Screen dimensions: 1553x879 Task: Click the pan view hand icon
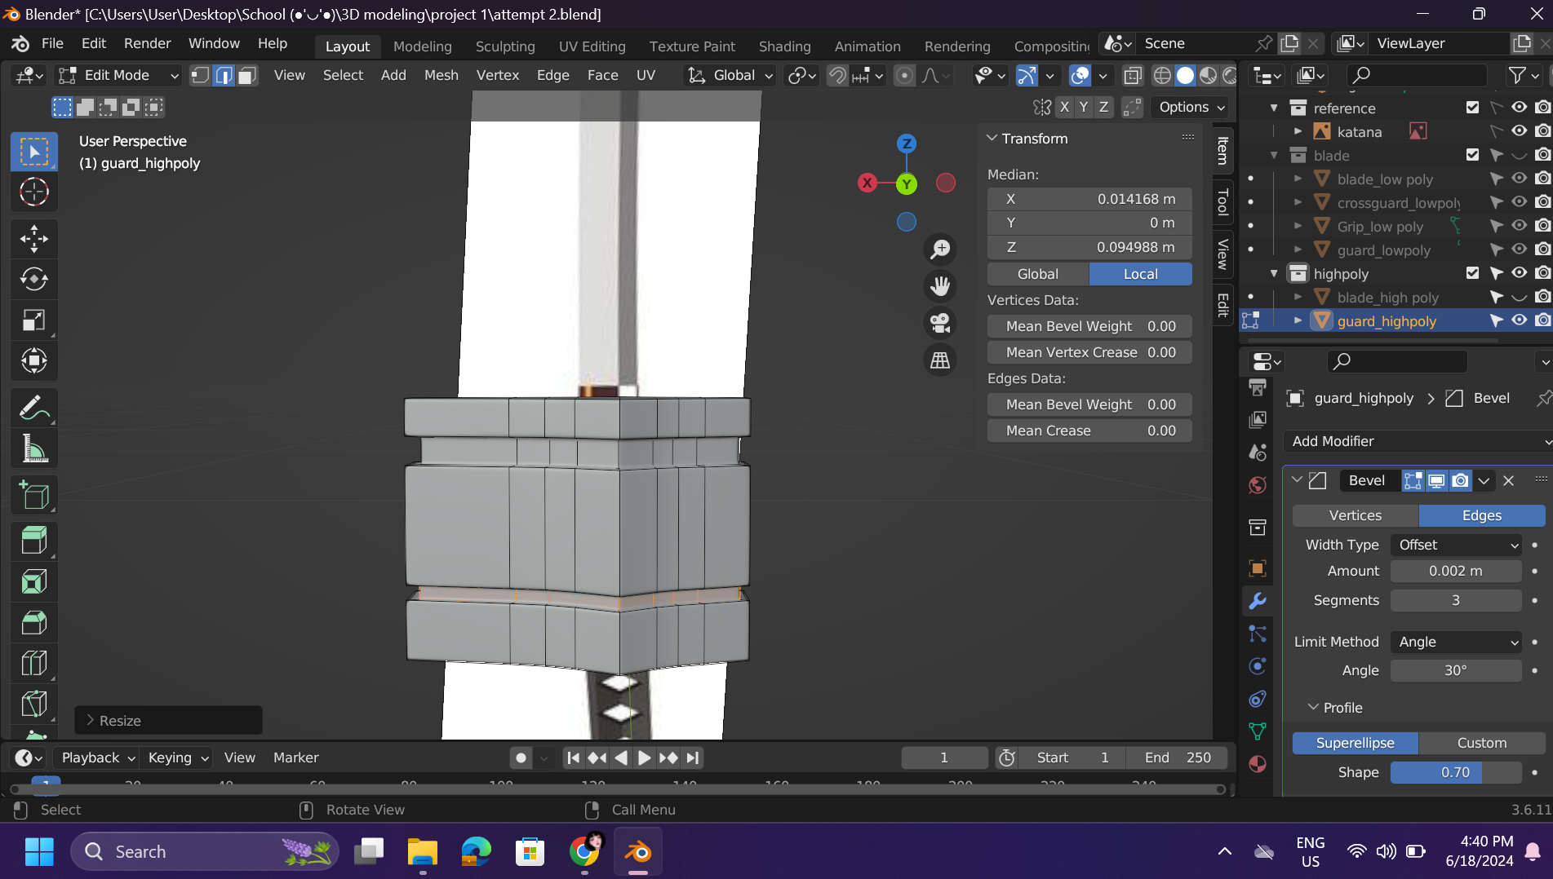click(940, 285)
